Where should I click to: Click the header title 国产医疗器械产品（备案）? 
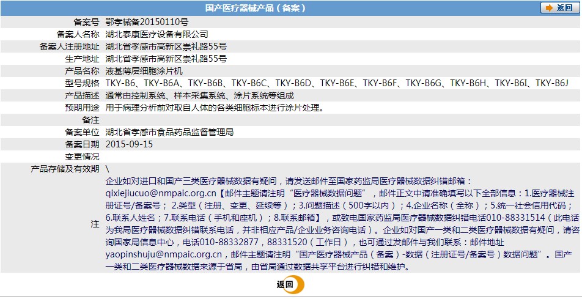coord(256,8)
